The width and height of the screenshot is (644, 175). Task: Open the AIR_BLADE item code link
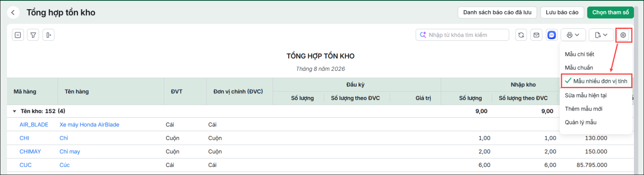click(34, 125)
